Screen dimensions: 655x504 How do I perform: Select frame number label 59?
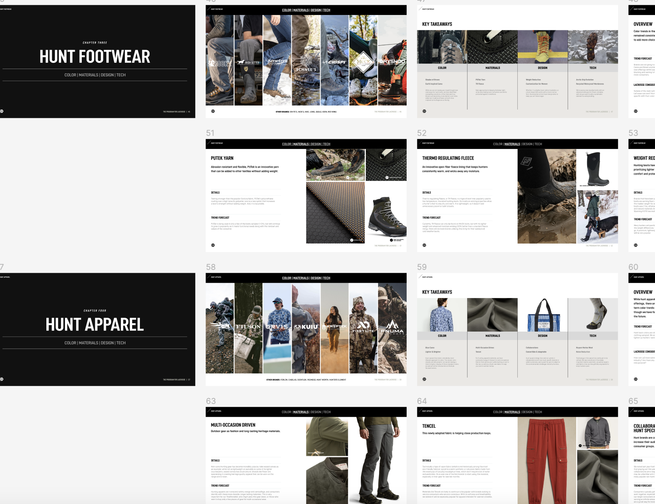(422, 267)
